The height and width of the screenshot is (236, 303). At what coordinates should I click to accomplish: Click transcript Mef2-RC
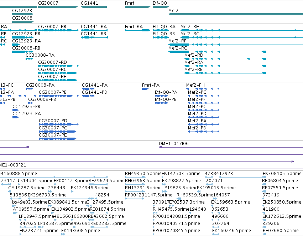(178, 48)
